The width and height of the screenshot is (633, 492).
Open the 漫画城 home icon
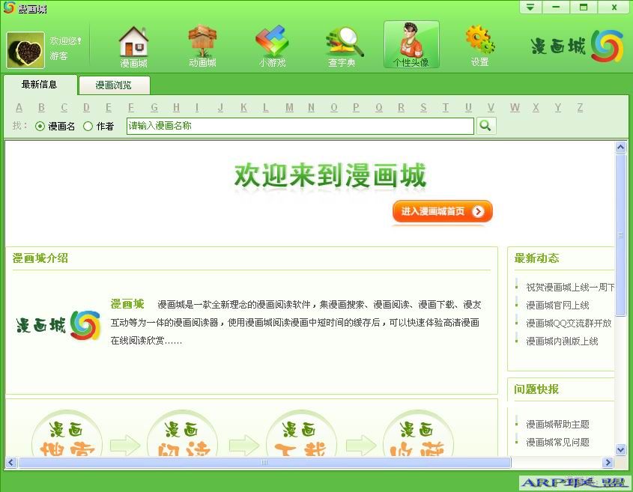click(133, 45)
